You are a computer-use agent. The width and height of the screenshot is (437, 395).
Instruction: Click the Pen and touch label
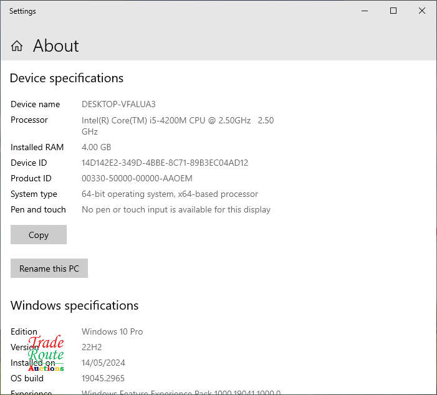[x=38, y=209]
